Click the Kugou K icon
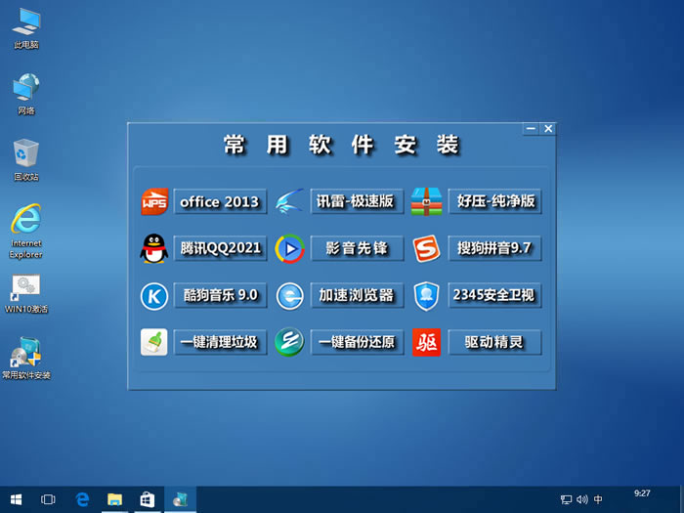This screenshot has height=513, width=684. pos(154,296)
